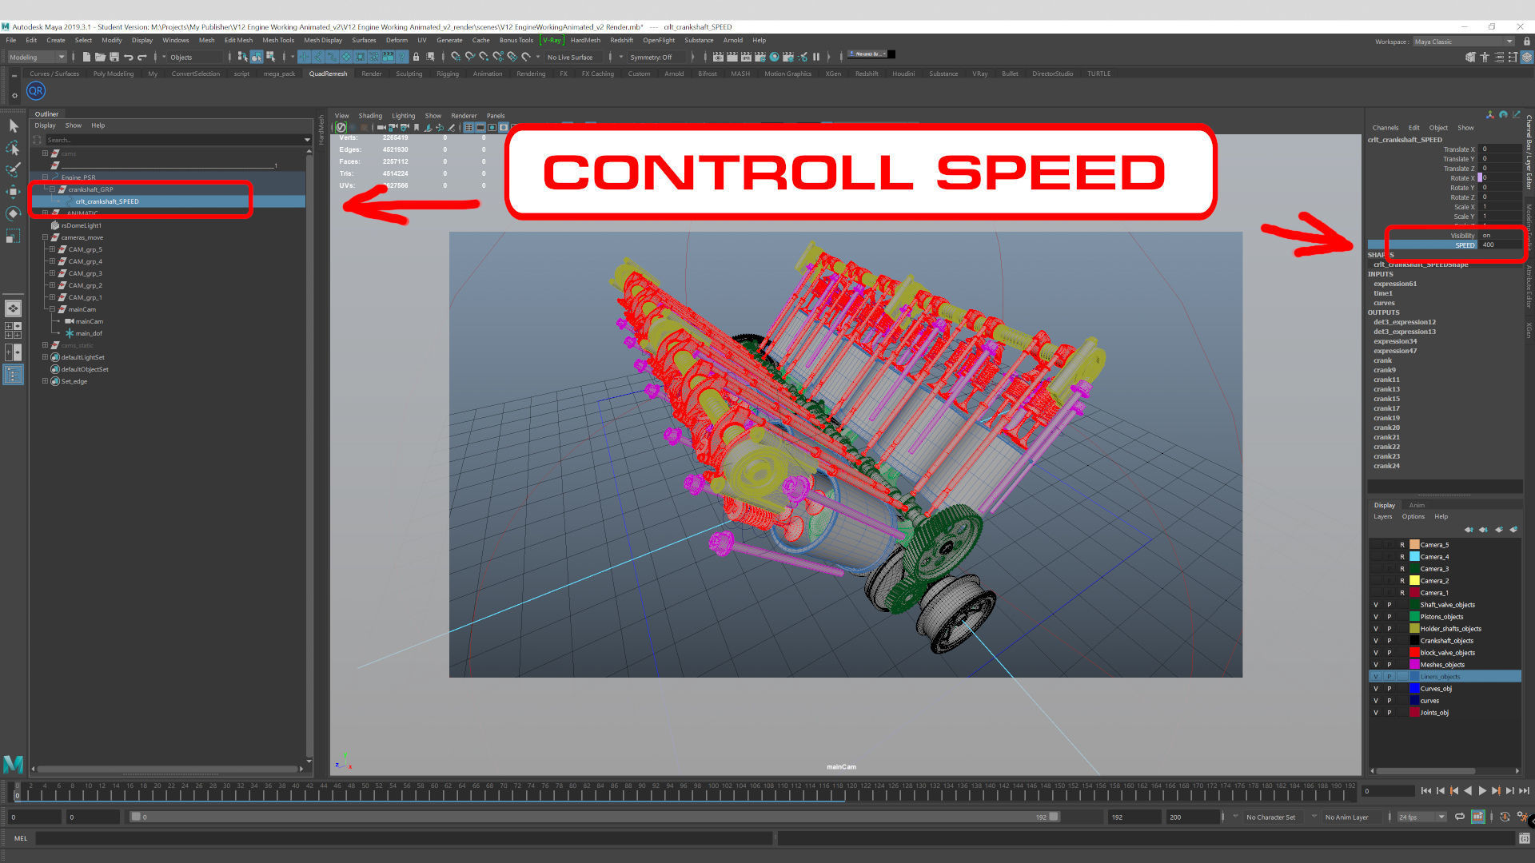Image resolution: width=1535 pixels, height=863 pixels.
Task: Expand the CAM_grp_5 node in Outliner
Action: coord(53,249)
